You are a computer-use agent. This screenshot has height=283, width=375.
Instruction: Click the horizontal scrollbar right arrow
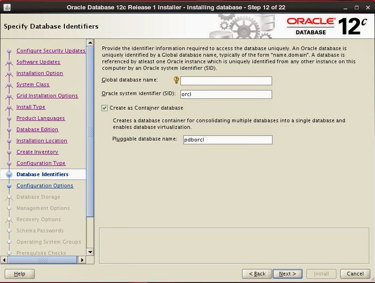coord(82,260)
